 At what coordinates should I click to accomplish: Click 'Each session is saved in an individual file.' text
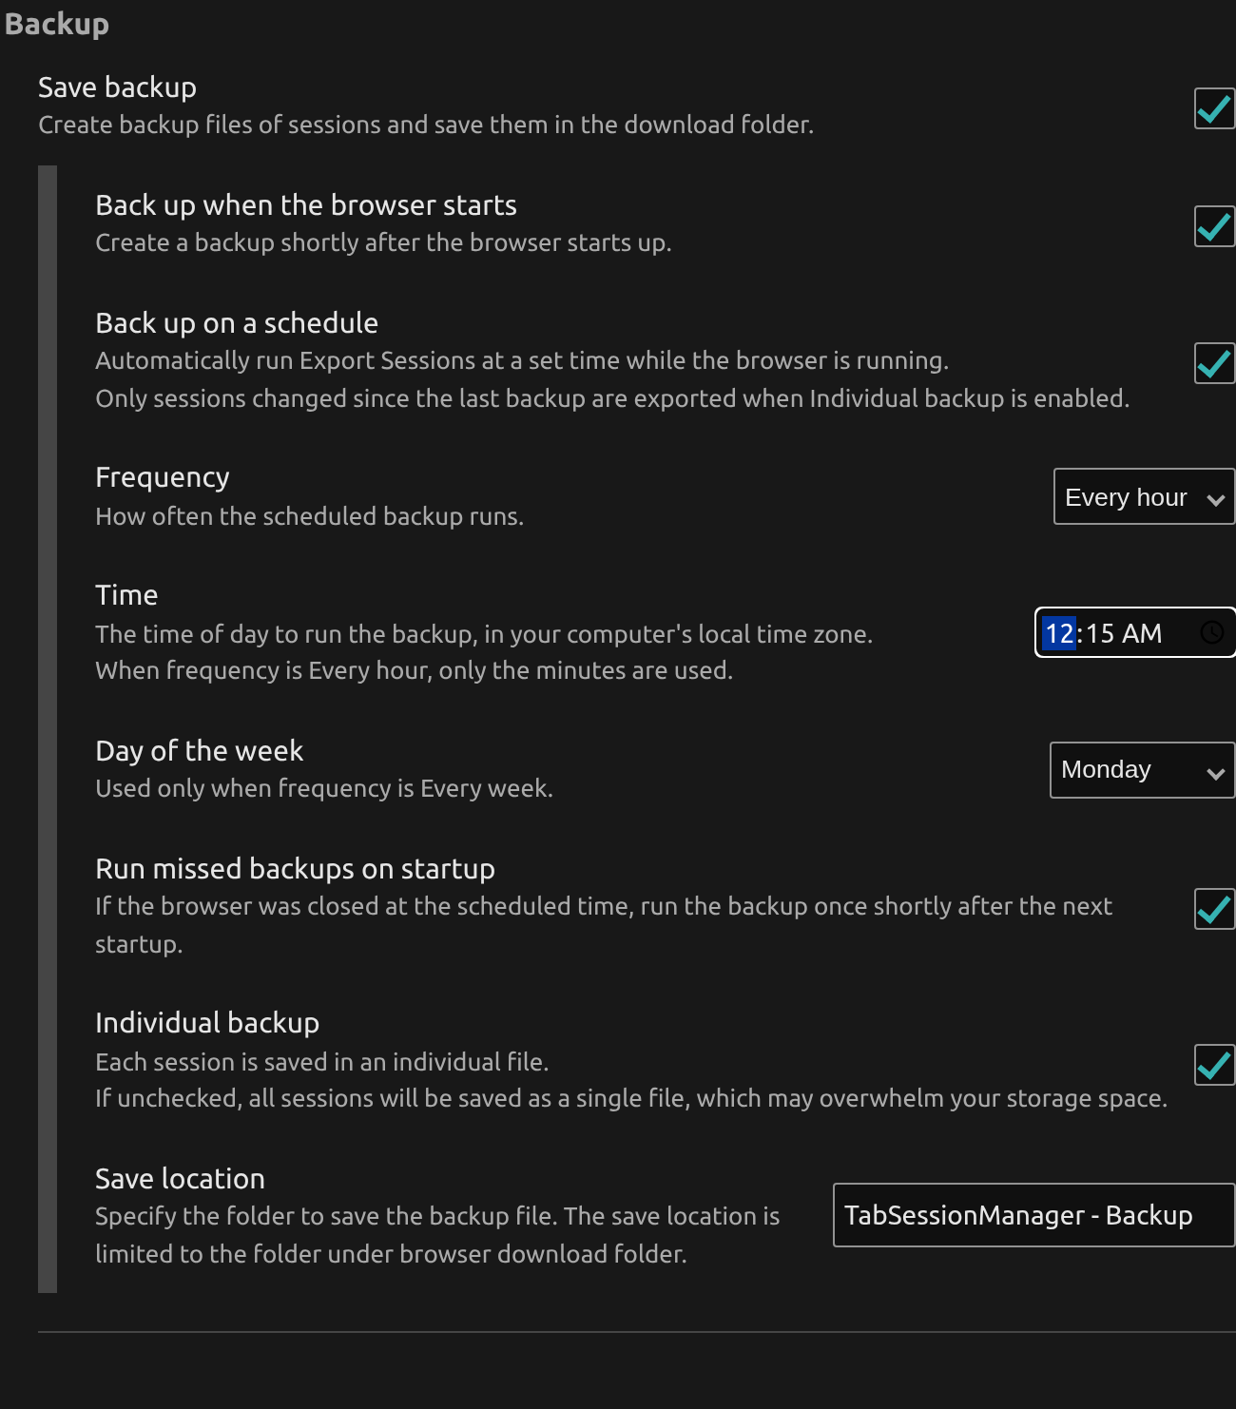point(322,1062)
